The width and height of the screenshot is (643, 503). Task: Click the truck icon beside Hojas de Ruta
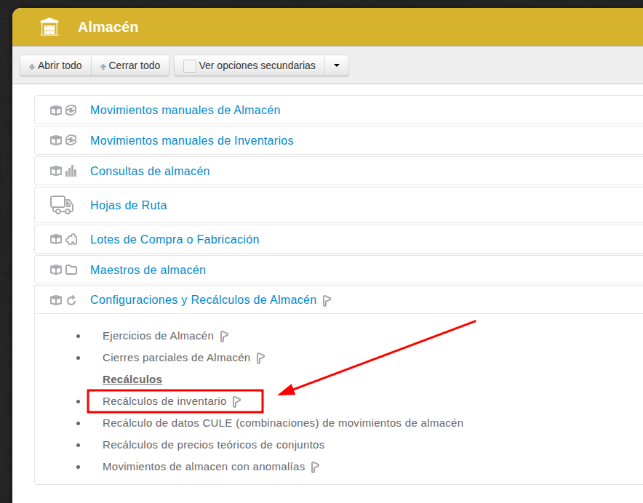coord(62,204)
